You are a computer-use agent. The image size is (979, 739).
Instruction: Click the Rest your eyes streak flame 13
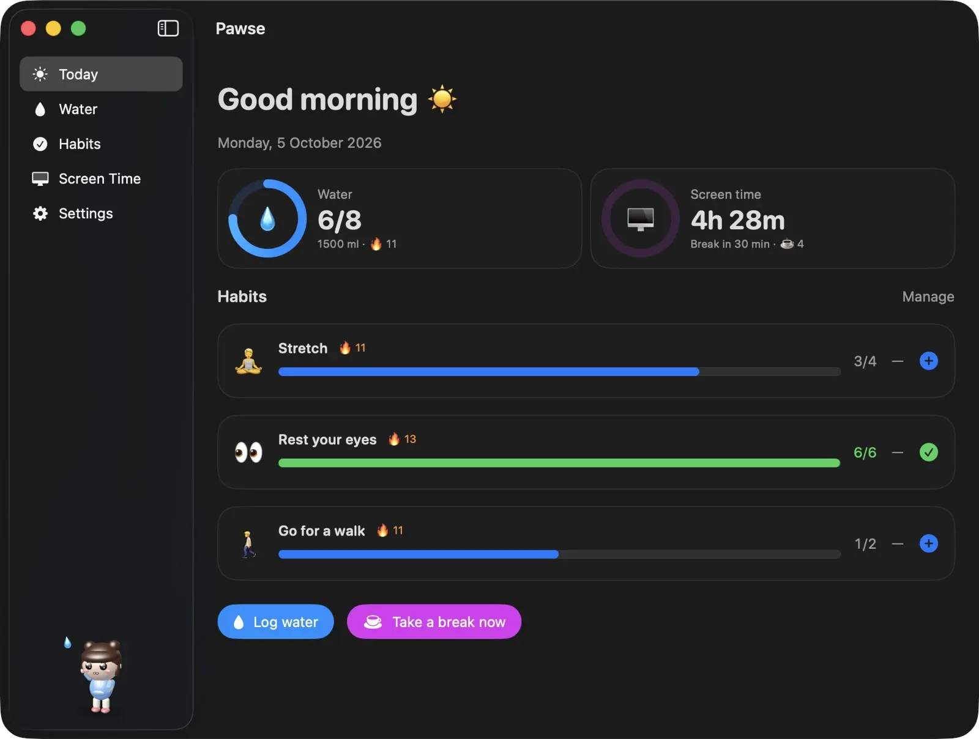[x=402, y=439]
